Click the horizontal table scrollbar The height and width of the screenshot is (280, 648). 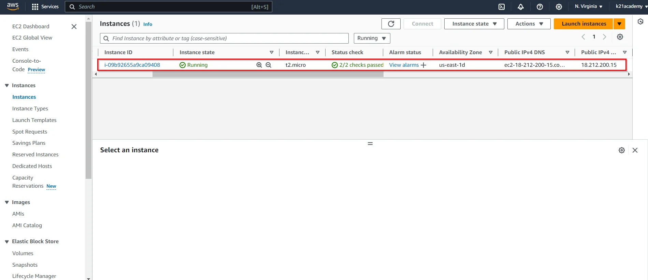click(x=268, y=74)
